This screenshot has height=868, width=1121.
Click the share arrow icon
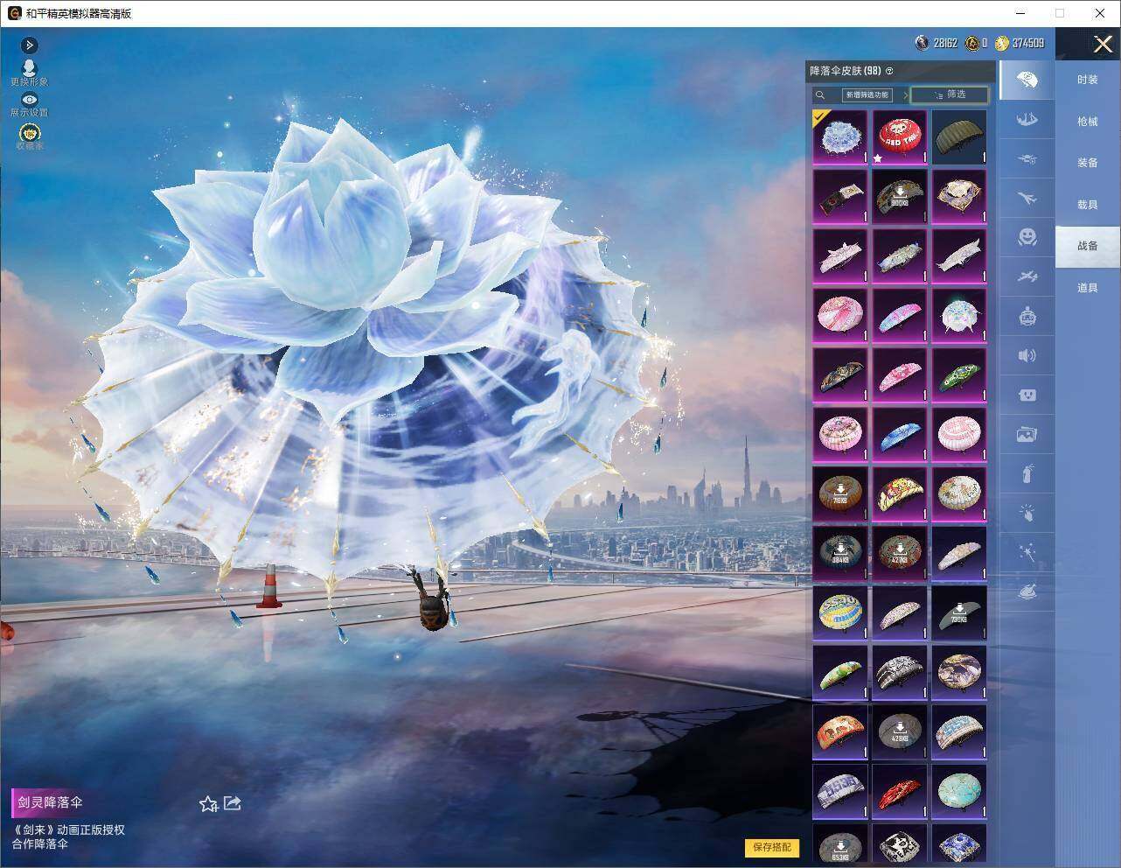(233, 802)
